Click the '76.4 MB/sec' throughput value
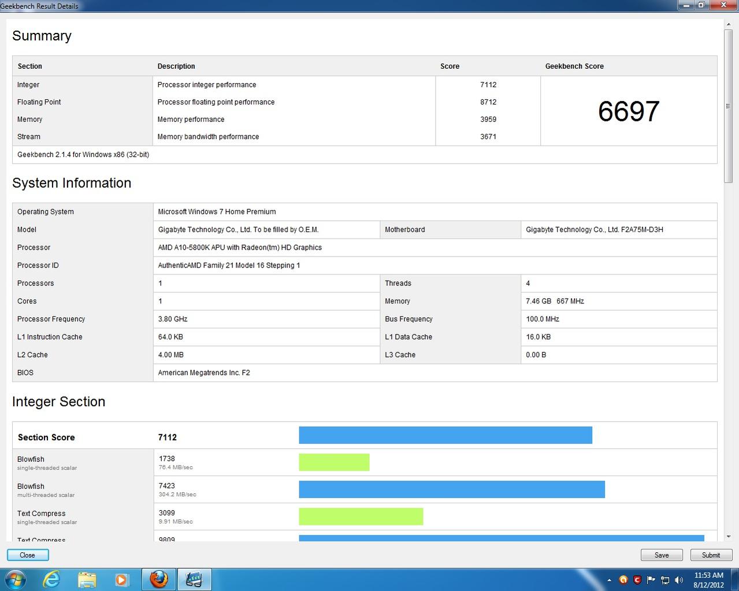The width and height of the screenshot is (739, 591). coord(176,467)
